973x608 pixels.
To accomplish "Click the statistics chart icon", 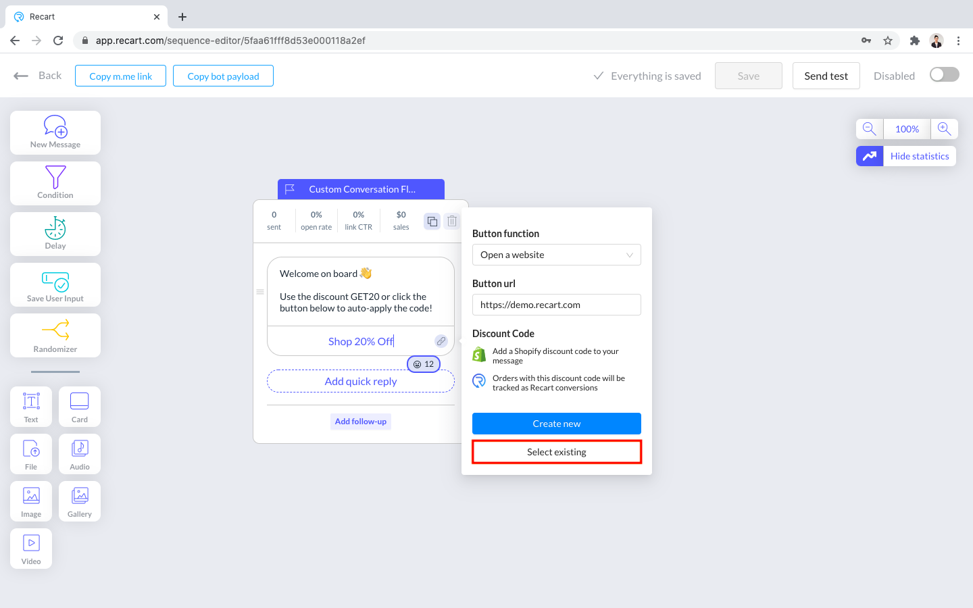I will point(870,156).
